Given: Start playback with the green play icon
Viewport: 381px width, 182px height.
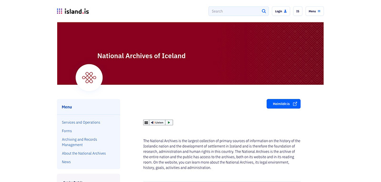Looking at the screenshot, I should (x=169, y=122).
